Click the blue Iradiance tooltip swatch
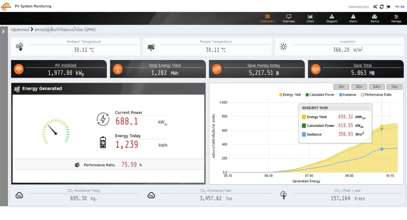This screenshot has height=220, width=407. 304,134
